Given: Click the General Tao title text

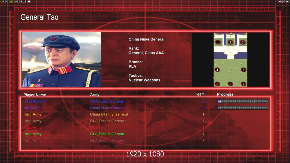Looking at the screenshot, I should (39, 17).
